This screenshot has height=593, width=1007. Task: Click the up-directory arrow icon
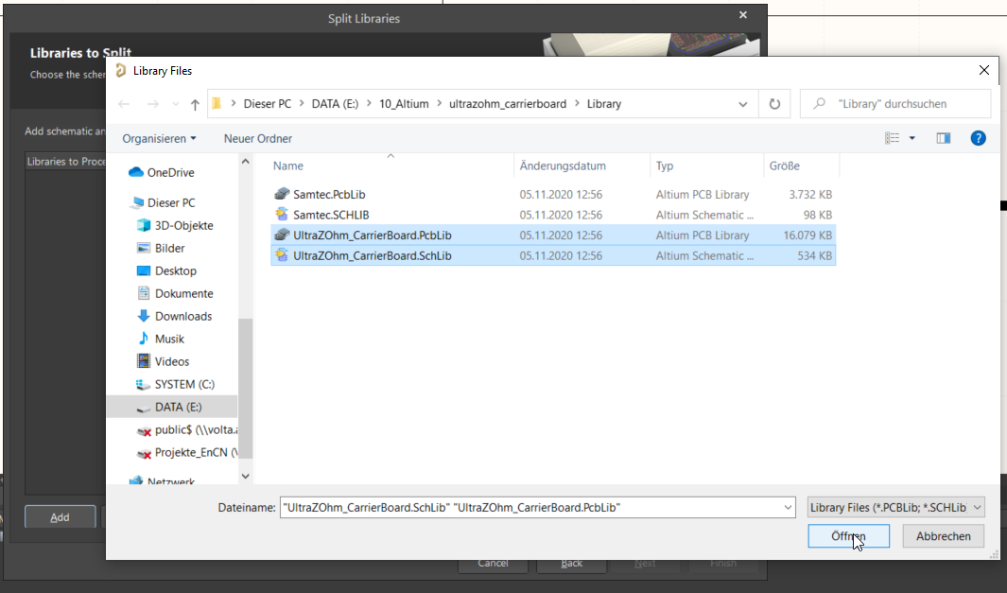point(195,104)
